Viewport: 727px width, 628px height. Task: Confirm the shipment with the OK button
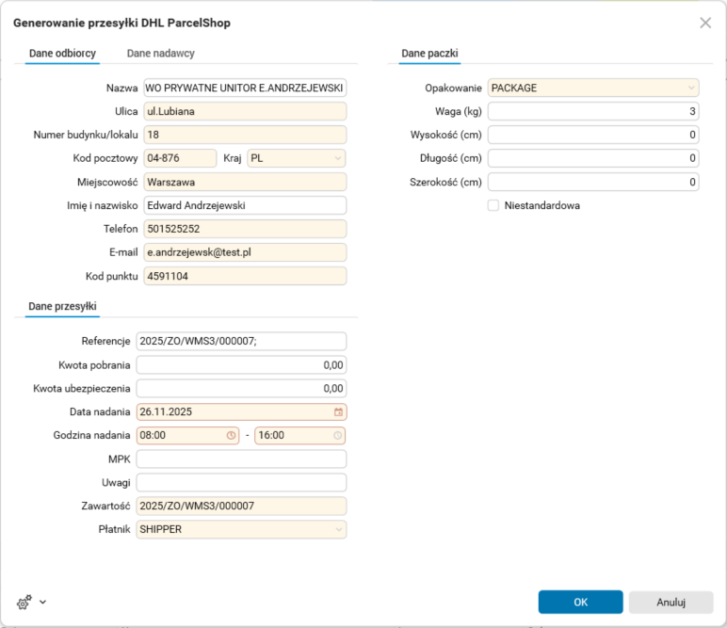[580, 602]
